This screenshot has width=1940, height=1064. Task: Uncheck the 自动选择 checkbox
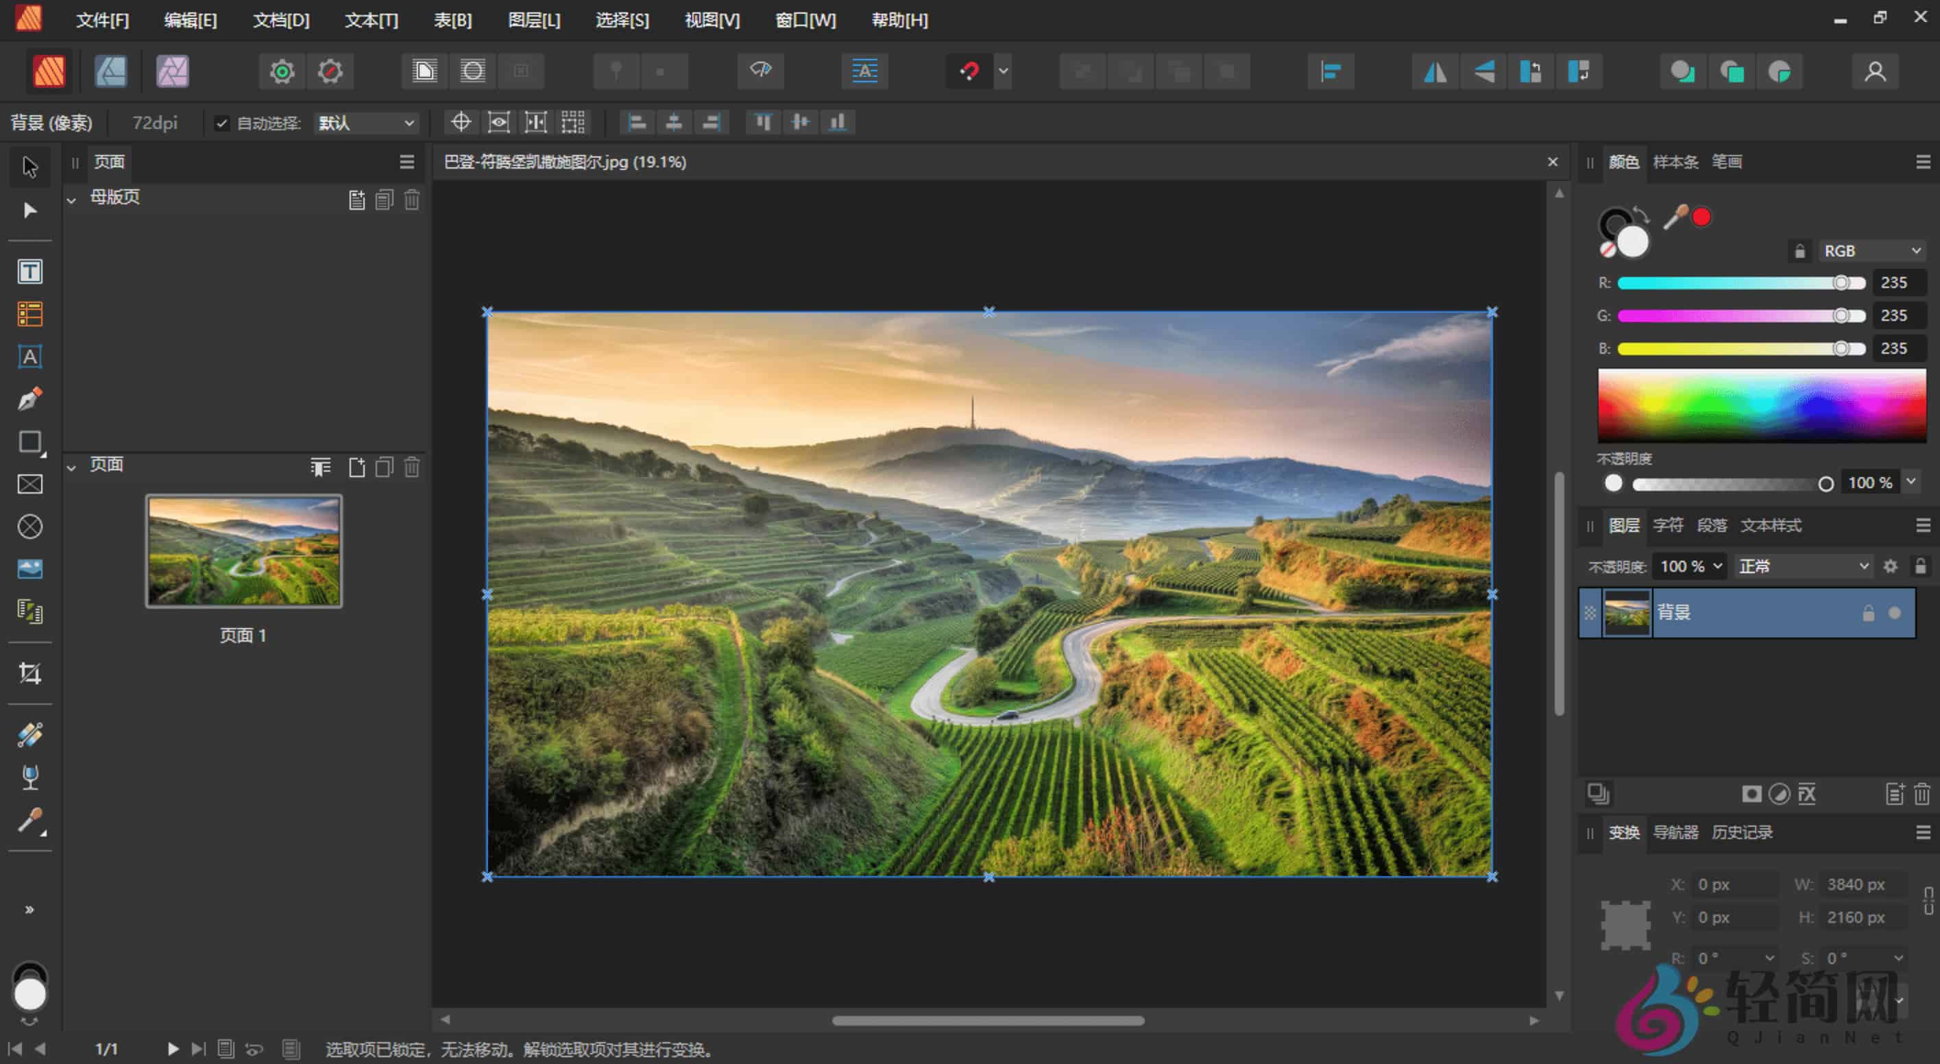tap(221, 123)
